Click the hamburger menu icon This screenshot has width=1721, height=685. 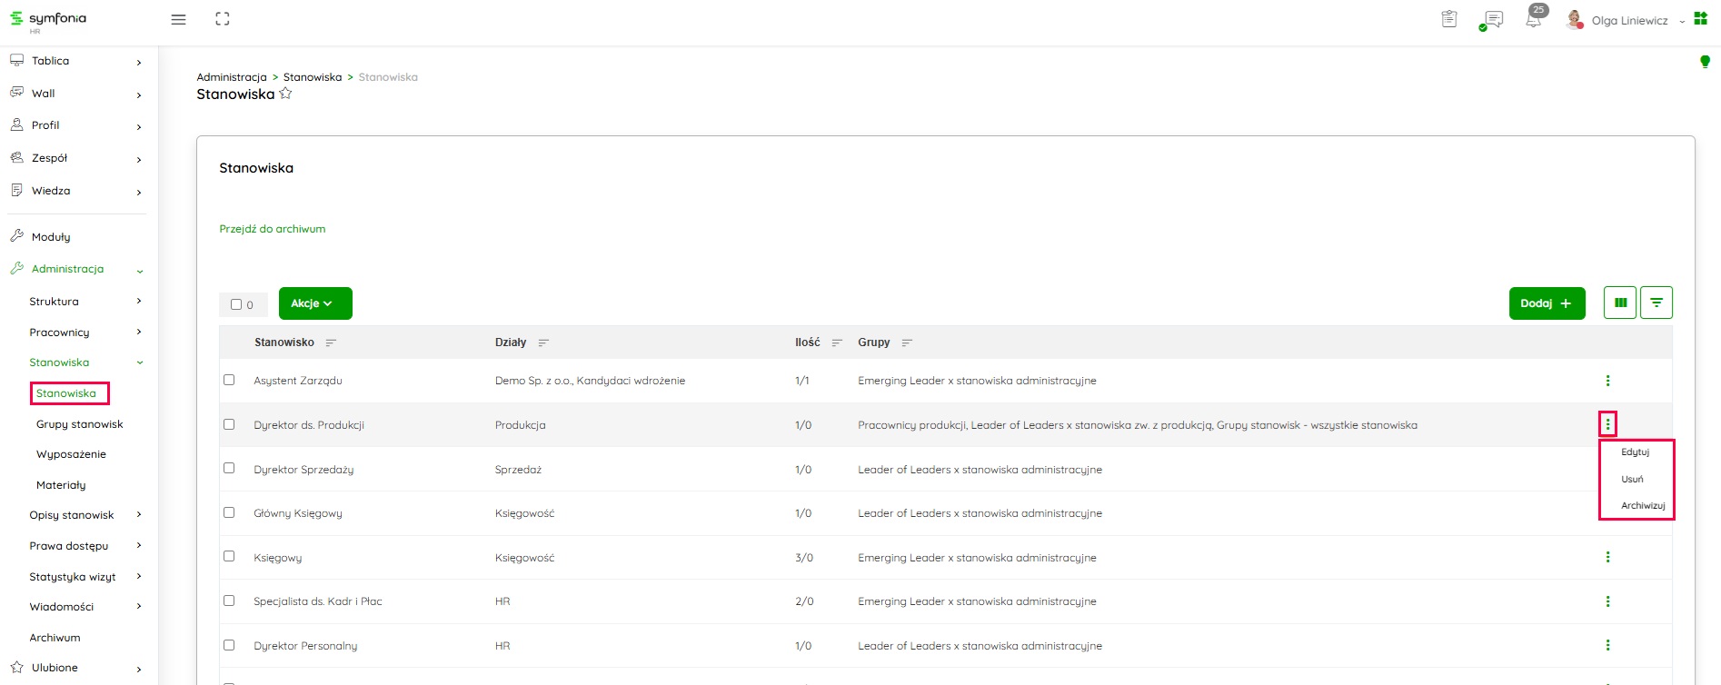tap(178, 19)
